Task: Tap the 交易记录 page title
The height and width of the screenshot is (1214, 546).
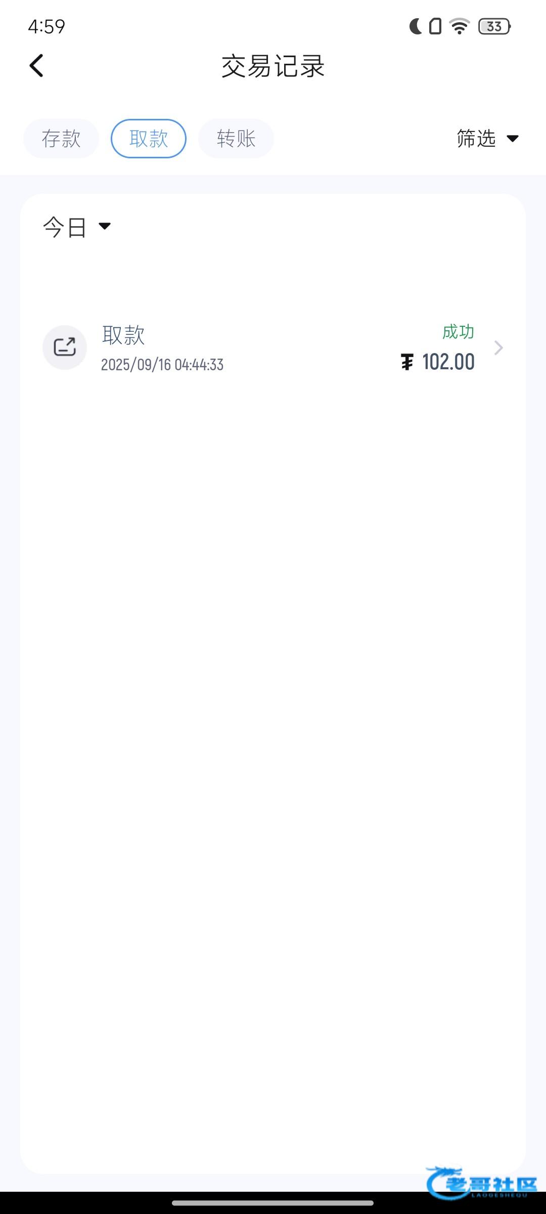Action: [x=273, y=66]
